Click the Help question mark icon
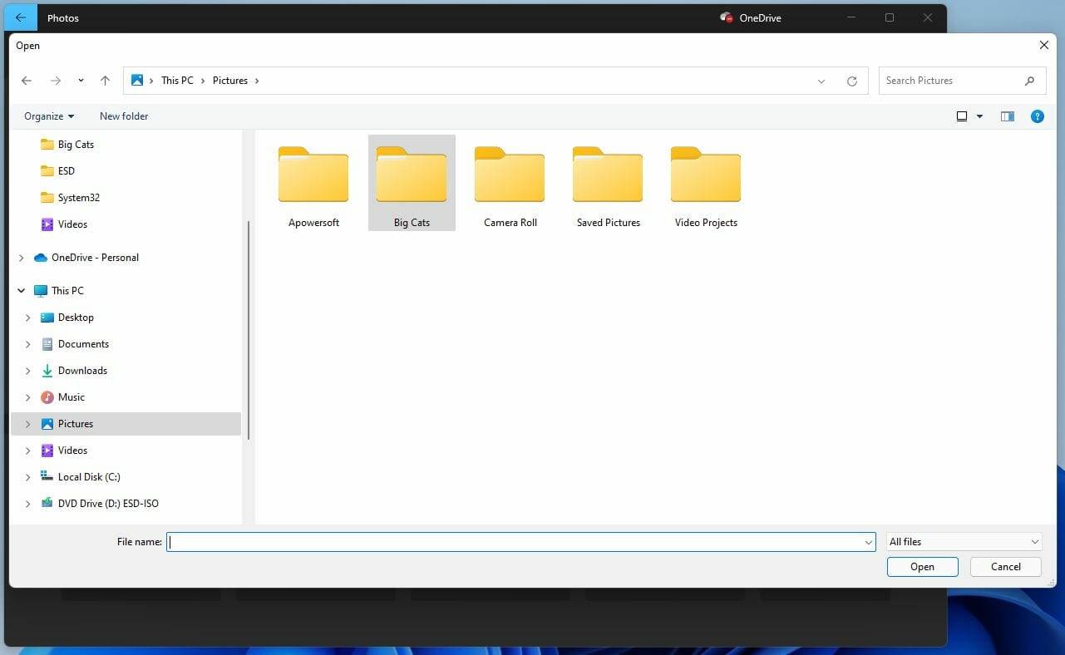Screen dimensions: 1065x655 click(1038, 116)
